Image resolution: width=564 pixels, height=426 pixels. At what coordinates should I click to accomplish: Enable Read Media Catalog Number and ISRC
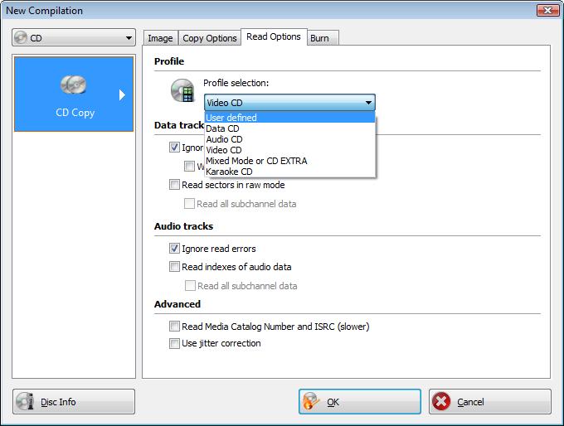pos(174,327)
